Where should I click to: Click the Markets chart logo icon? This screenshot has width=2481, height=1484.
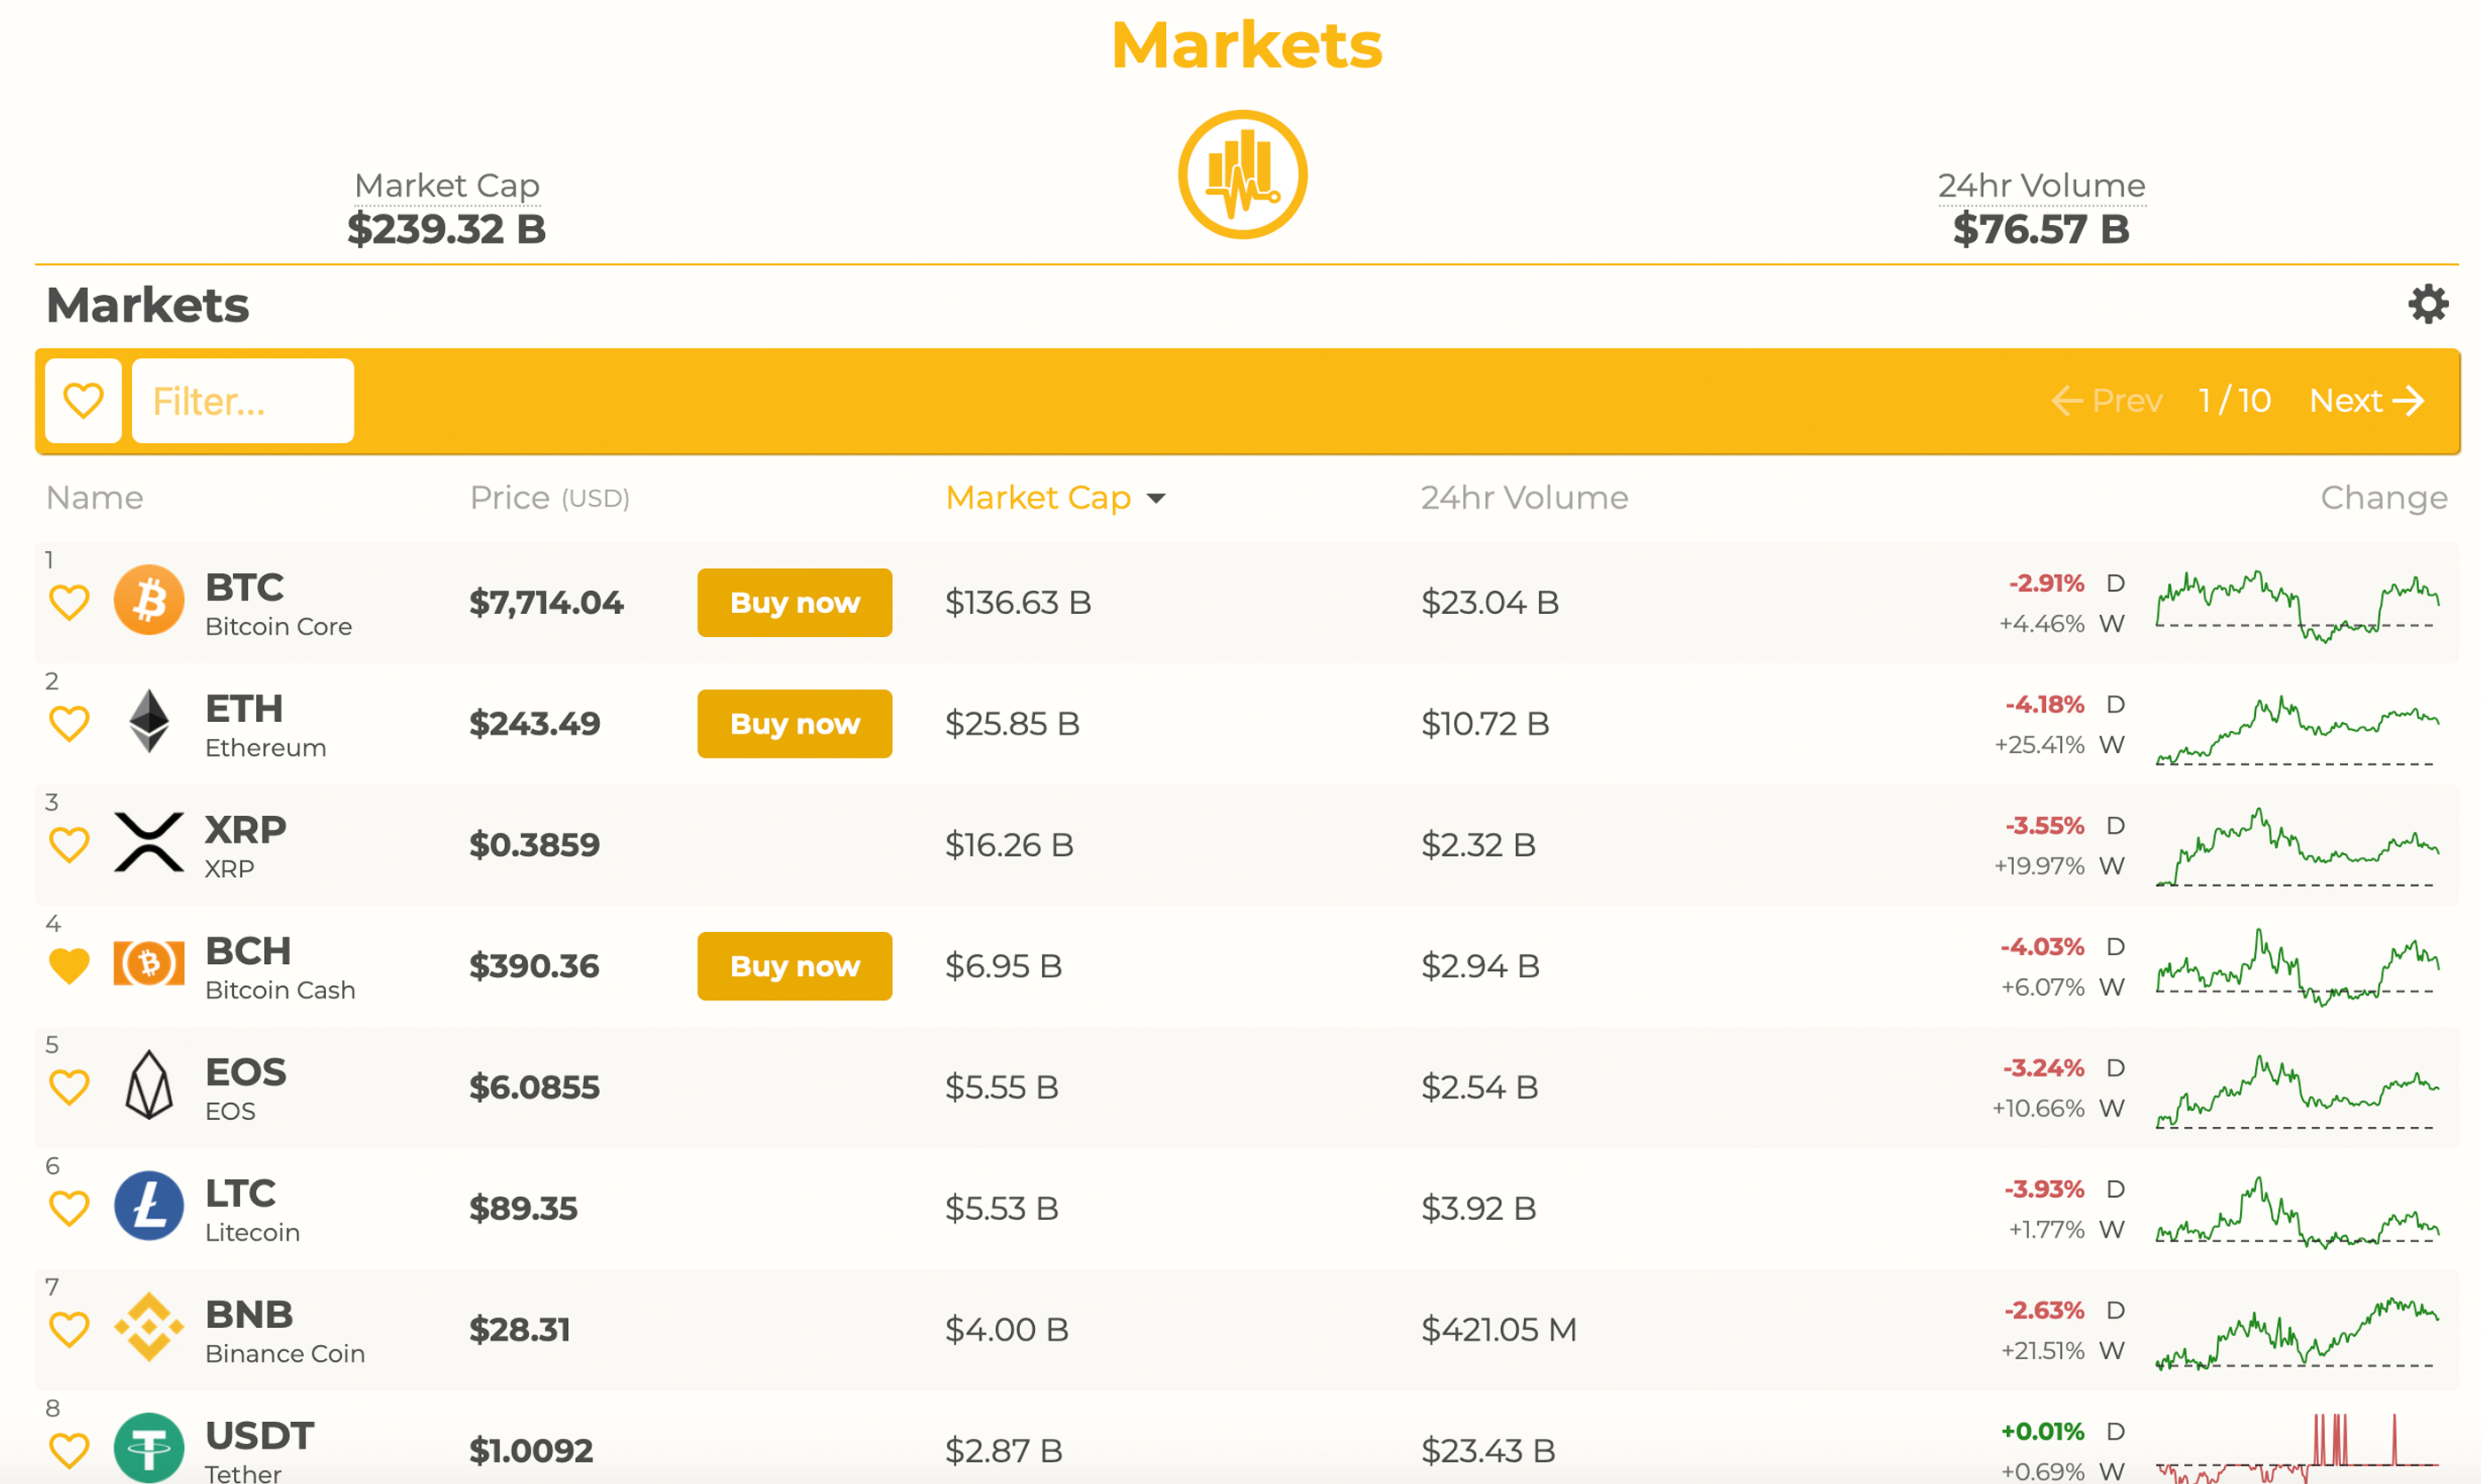coord(1242,174)
